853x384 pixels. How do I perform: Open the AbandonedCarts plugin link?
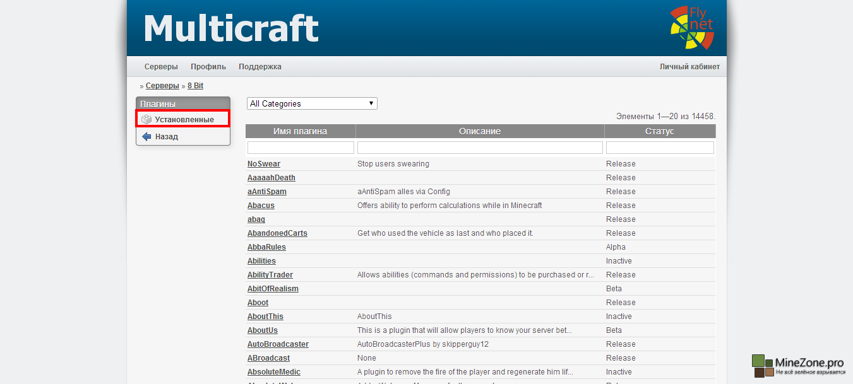(x=277, y=233)
